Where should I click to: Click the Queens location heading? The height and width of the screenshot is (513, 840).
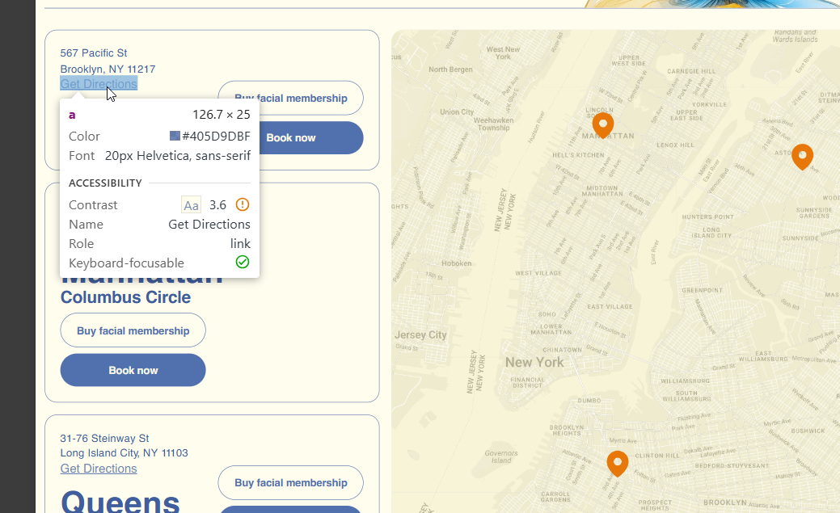coord(120,502)
